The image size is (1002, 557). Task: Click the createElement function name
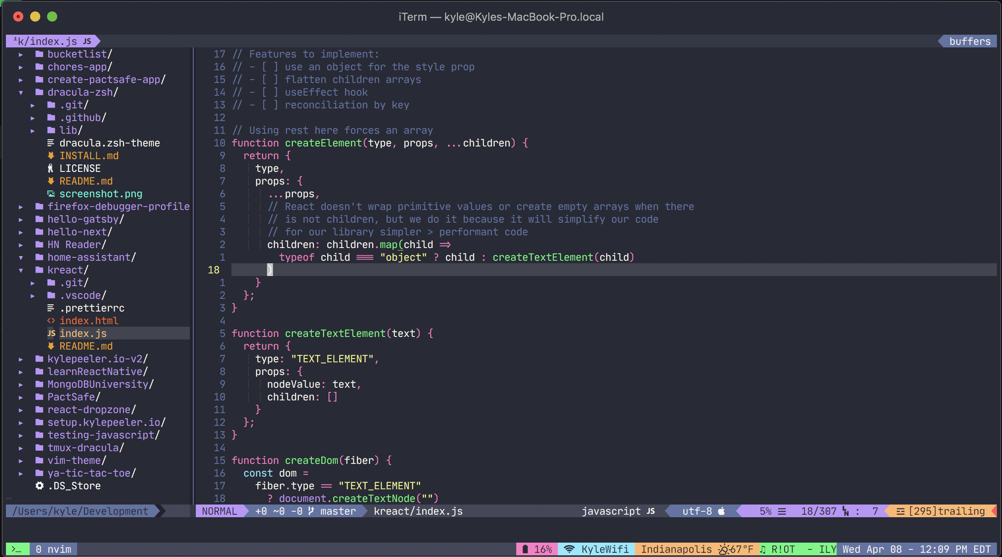[323, 143]
